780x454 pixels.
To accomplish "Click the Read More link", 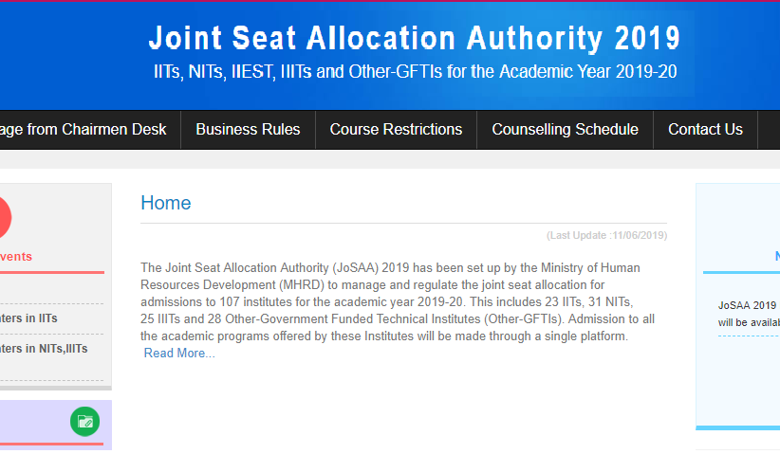I will pos(179,354).
